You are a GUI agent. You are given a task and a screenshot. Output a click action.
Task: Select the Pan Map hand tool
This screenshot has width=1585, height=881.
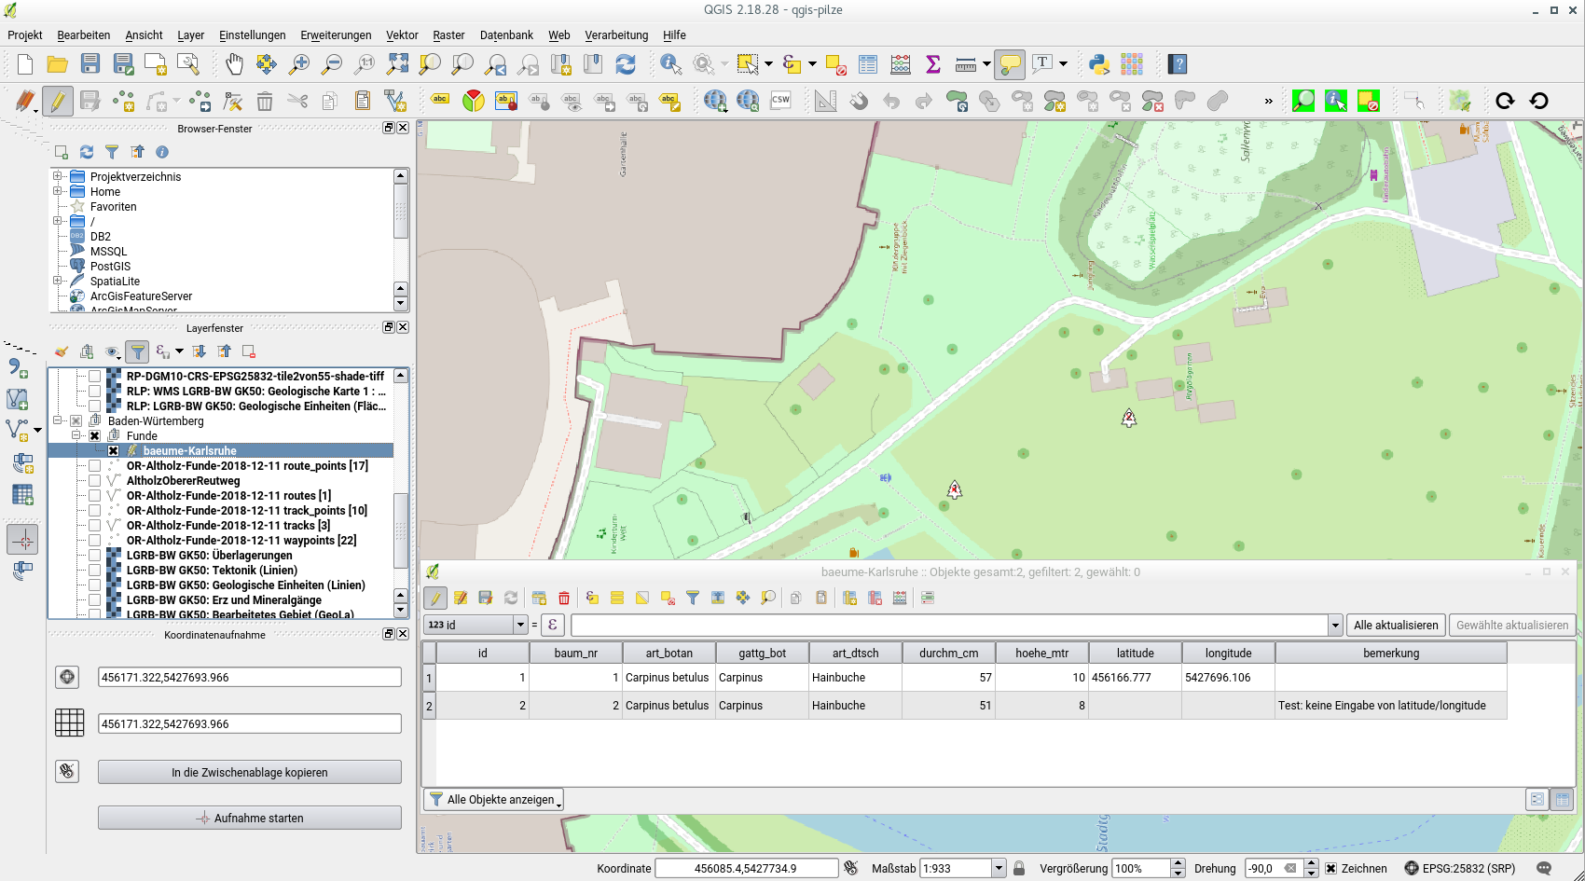[234, 64]
